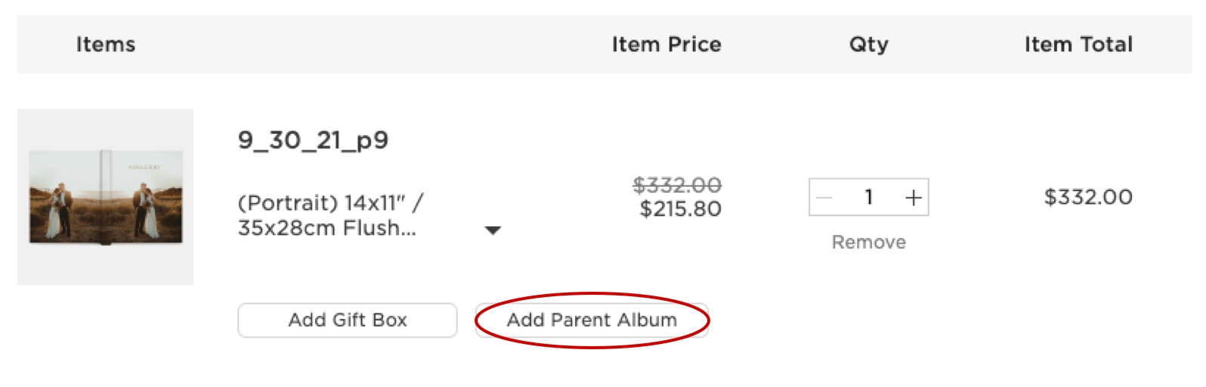Screen dimensions: 1206x387
Task: Click the $332.00 item total amount
Action: 1087,197
